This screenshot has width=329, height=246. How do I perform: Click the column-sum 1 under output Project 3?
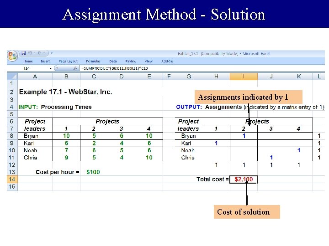coord(271,165)
